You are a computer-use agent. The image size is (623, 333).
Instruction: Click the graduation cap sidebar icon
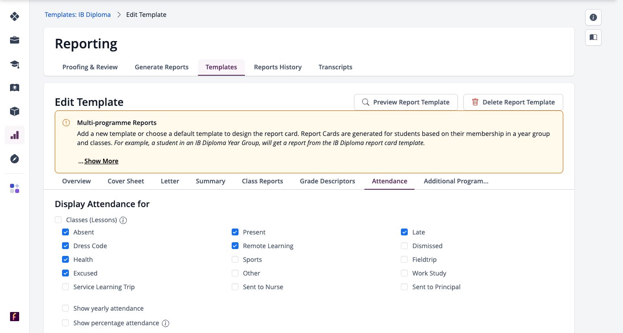(15, 64)
